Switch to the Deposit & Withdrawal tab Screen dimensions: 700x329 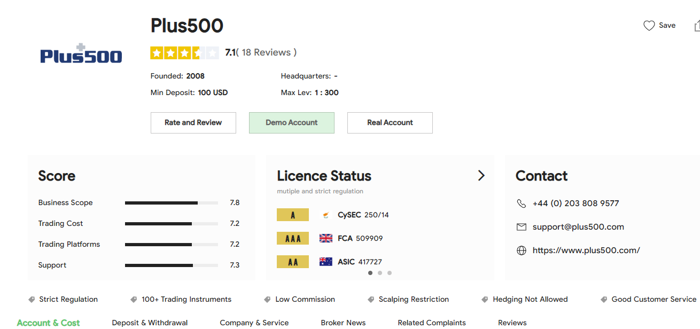[x=150, y=323]
